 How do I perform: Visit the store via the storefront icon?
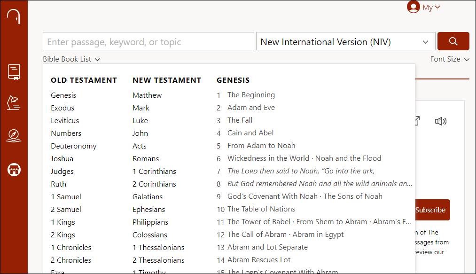click(x=14, y=170)
